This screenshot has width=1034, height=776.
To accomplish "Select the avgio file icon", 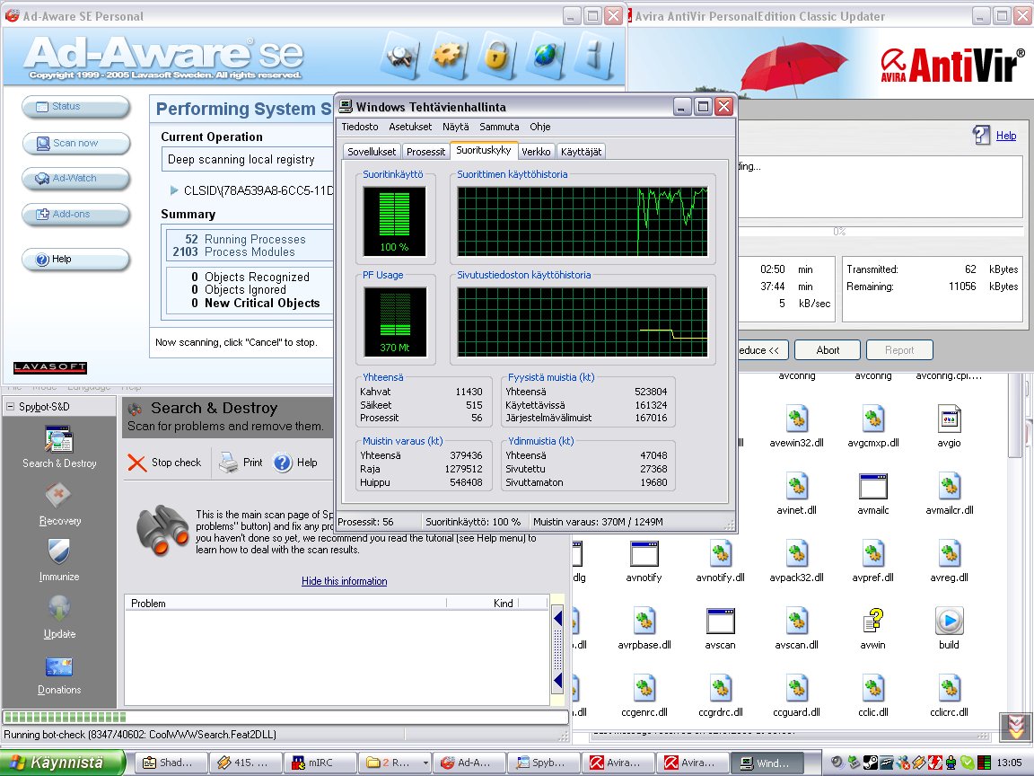I will coord(949,419).
